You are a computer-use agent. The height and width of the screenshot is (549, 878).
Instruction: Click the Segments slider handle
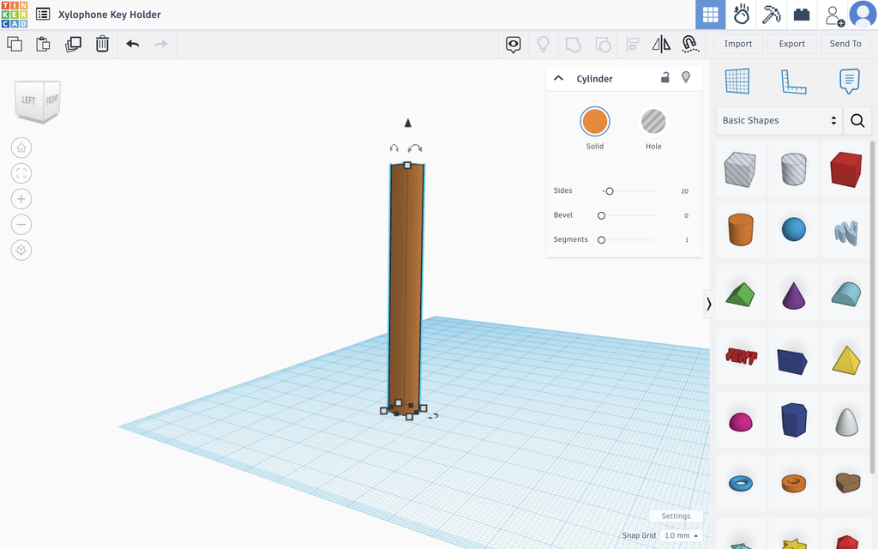pyautogui.click(x=601, y=240)
